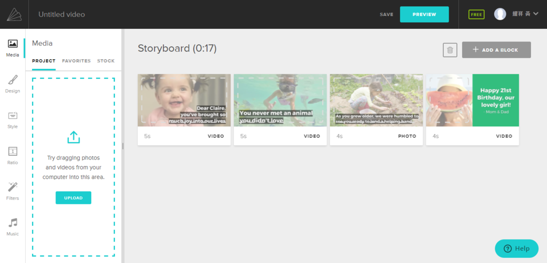Click the account user name text
The width and height of the screenshot is (547, 263).
(521, 14)
